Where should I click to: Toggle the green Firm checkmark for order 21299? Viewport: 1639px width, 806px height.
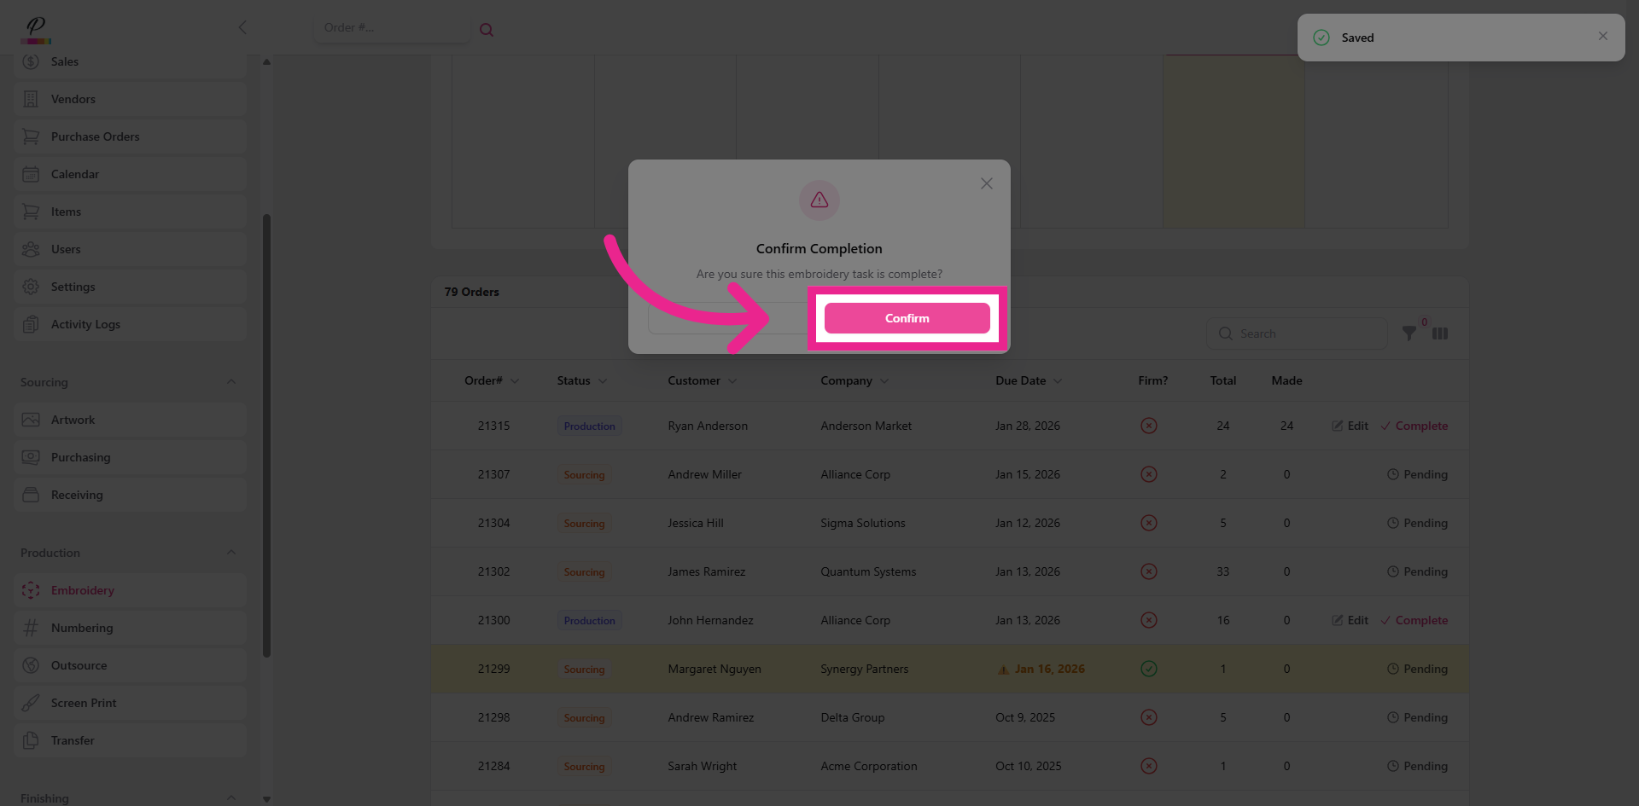point(1148,669)
